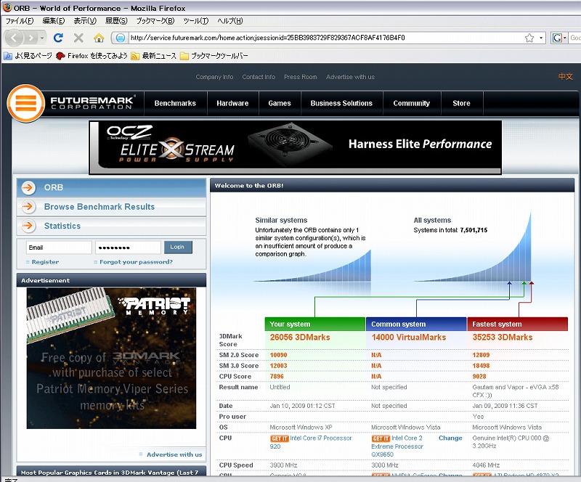Open the address bar history dropdown
This screenshot has width=581, height=482.
[x=541, y=38]
